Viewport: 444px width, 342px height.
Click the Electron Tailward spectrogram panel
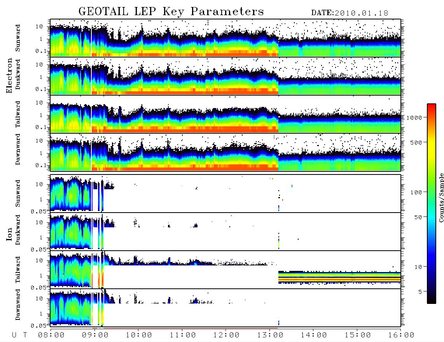225,114
